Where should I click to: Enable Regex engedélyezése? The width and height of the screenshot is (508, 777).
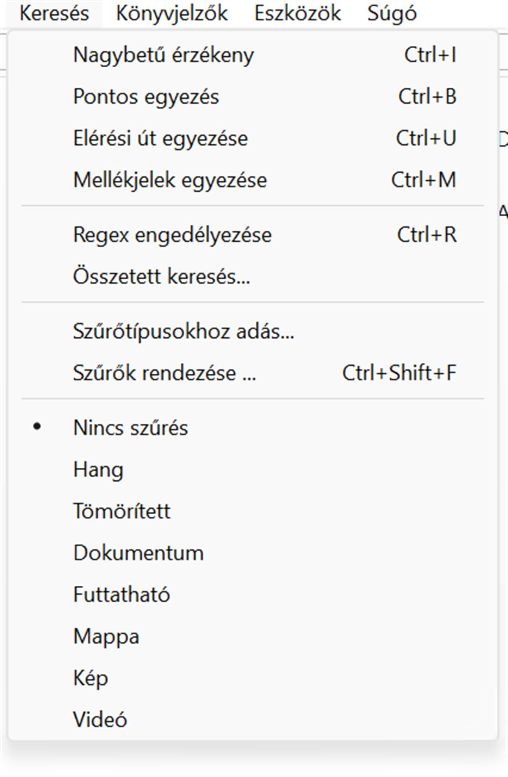coord(172,235)
